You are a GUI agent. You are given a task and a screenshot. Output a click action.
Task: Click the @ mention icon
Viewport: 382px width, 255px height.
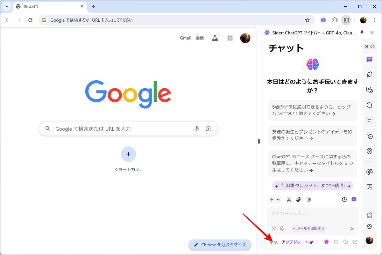tap(282, 229)
